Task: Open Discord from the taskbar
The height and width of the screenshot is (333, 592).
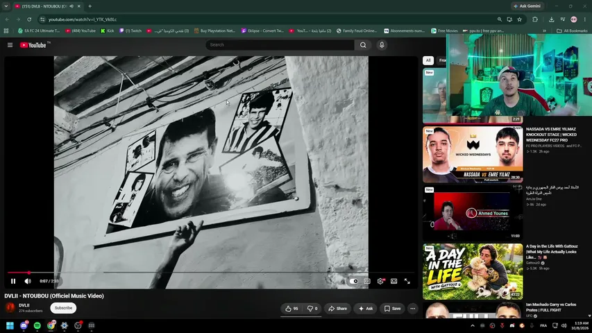Action: [x=24, y=325]
